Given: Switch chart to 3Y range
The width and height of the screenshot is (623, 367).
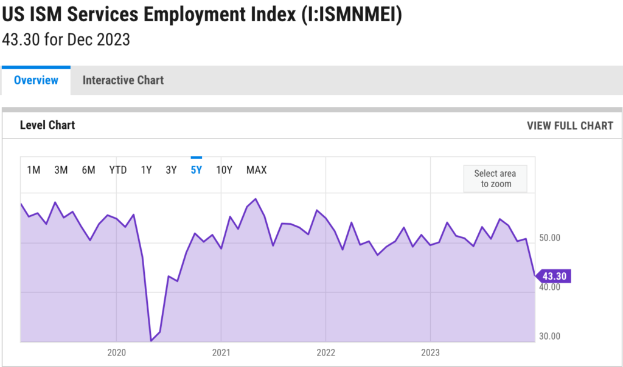Looking at the screenshot, I should (x=171, y=170).
